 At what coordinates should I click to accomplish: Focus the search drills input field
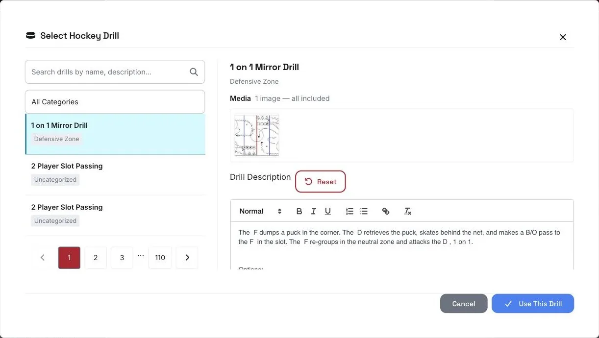click(115, 72)
